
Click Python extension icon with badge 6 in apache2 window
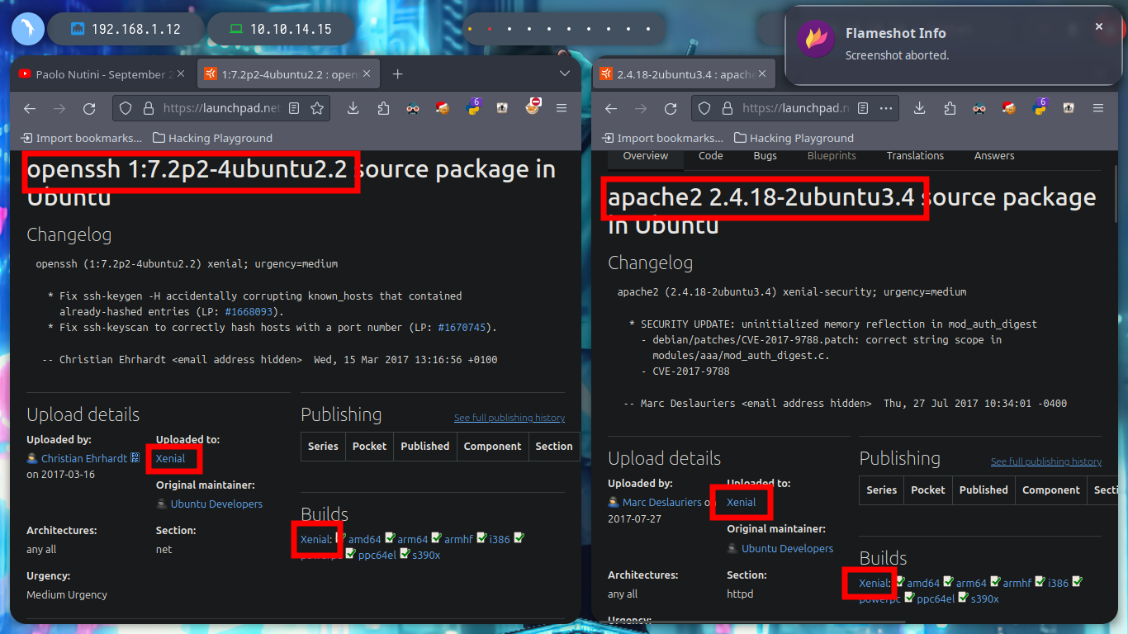(x=1039, y=106)
